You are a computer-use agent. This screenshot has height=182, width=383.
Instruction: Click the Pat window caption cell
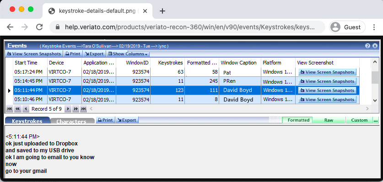point(240,72)
